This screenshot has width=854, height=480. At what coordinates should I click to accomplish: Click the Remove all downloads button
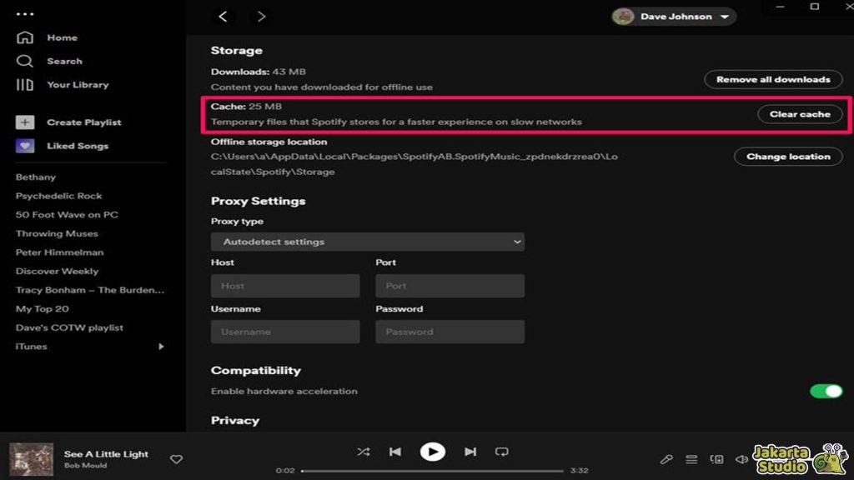pos(773,79)
